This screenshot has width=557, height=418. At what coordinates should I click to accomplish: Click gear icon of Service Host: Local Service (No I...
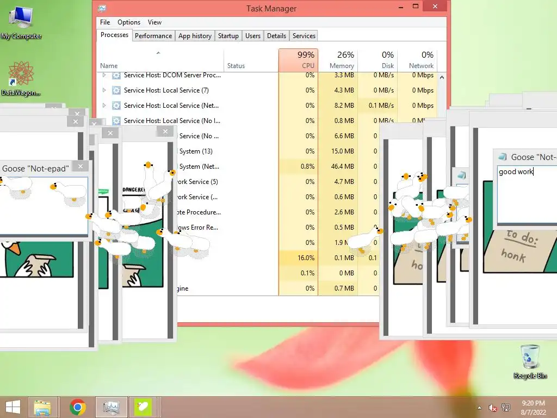pyautogui.click(x=116, y=121)
